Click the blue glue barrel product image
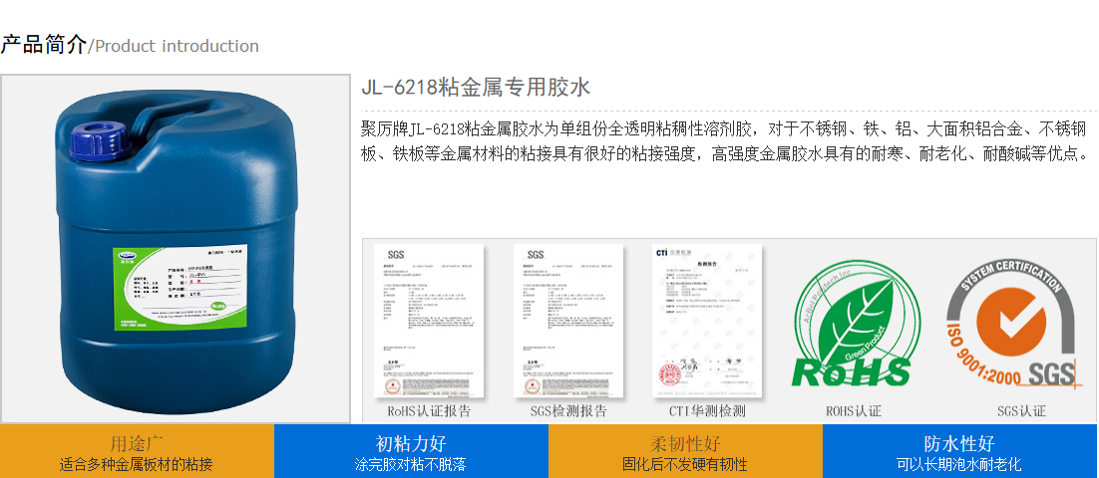Screen dimensions: 1099x478 tap(176, 249)
